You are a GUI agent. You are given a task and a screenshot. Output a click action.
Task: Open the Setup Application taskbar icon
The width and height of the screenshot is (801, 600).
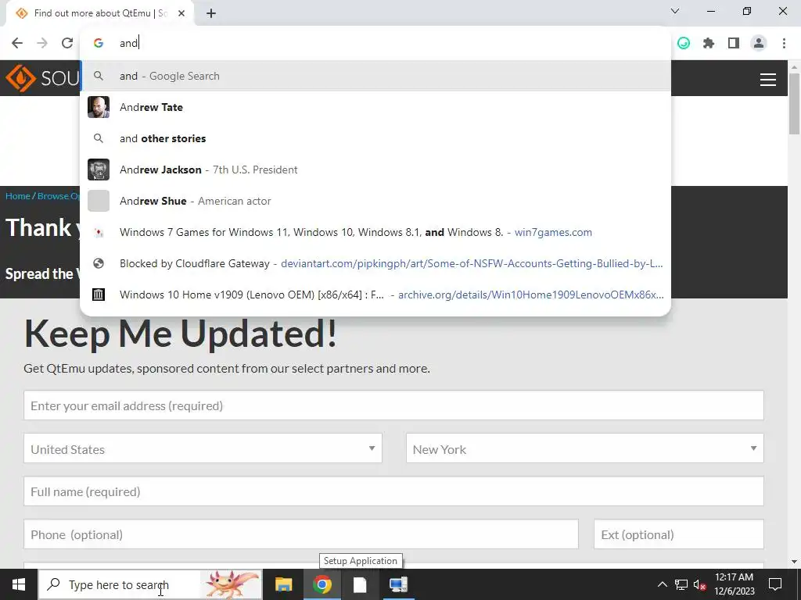[x=398, y=584]
